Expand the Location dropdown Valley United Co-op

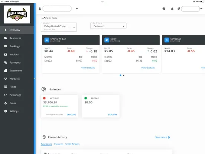[x=59, y=27]
